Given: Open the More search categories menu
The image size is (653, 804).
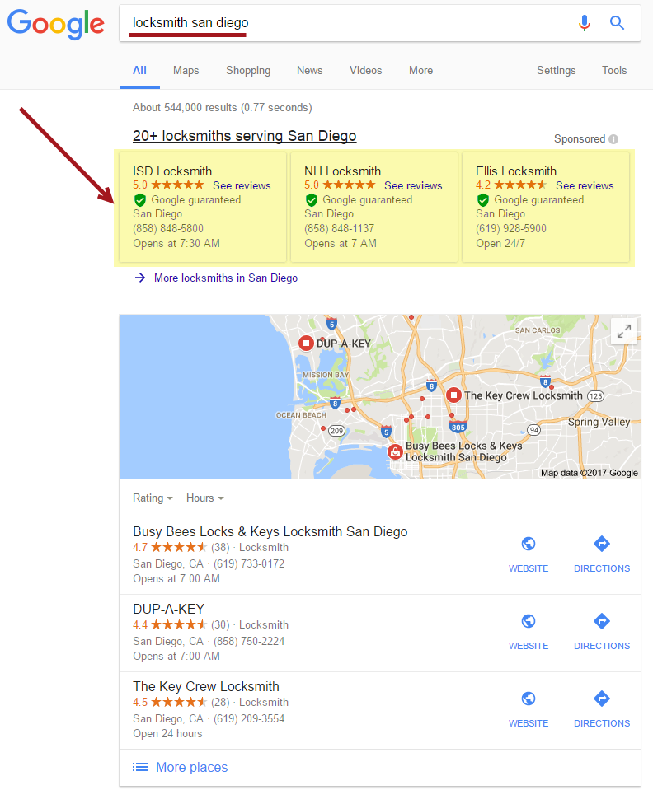Looking at the screenshot, I should click(420, 71).
